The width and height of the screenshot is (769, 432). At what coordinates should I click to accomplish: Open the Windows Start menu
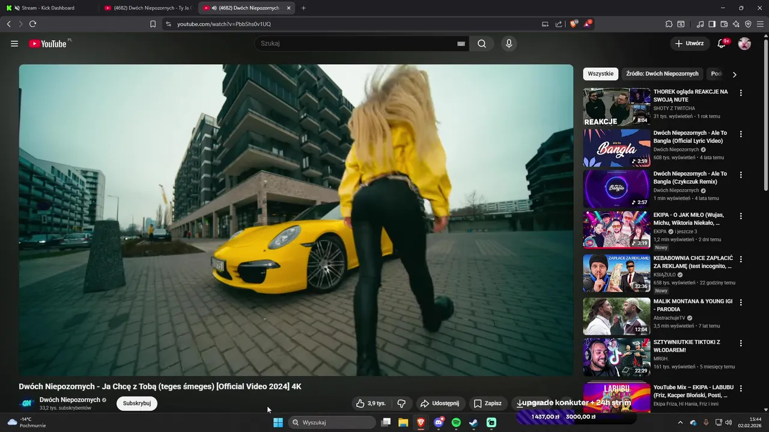click(x=278, y=422)
